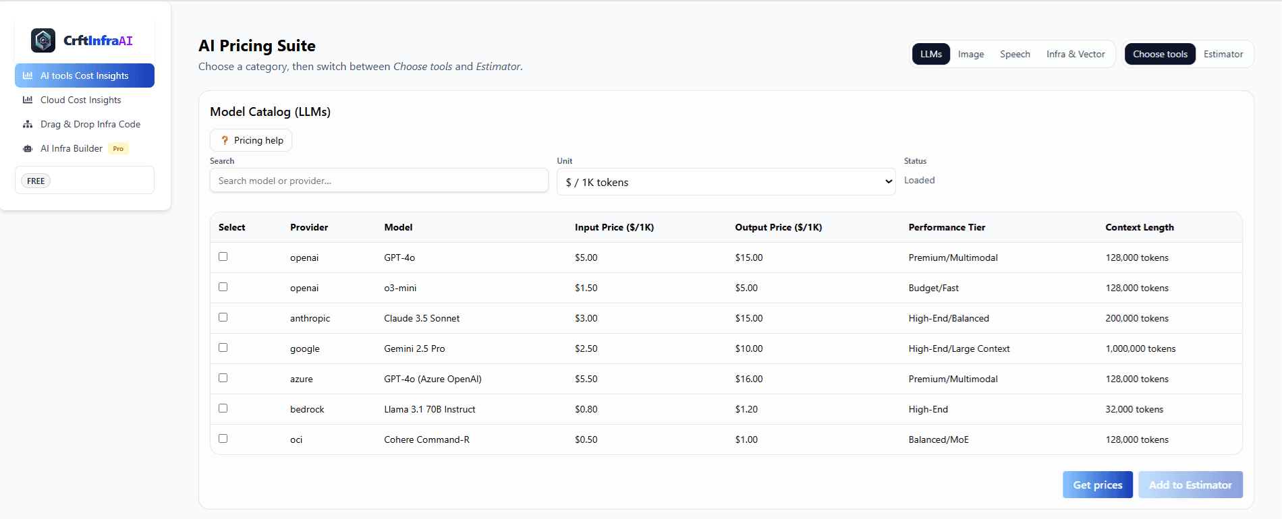Click the 'azure' provider cell

click(302, 379)
